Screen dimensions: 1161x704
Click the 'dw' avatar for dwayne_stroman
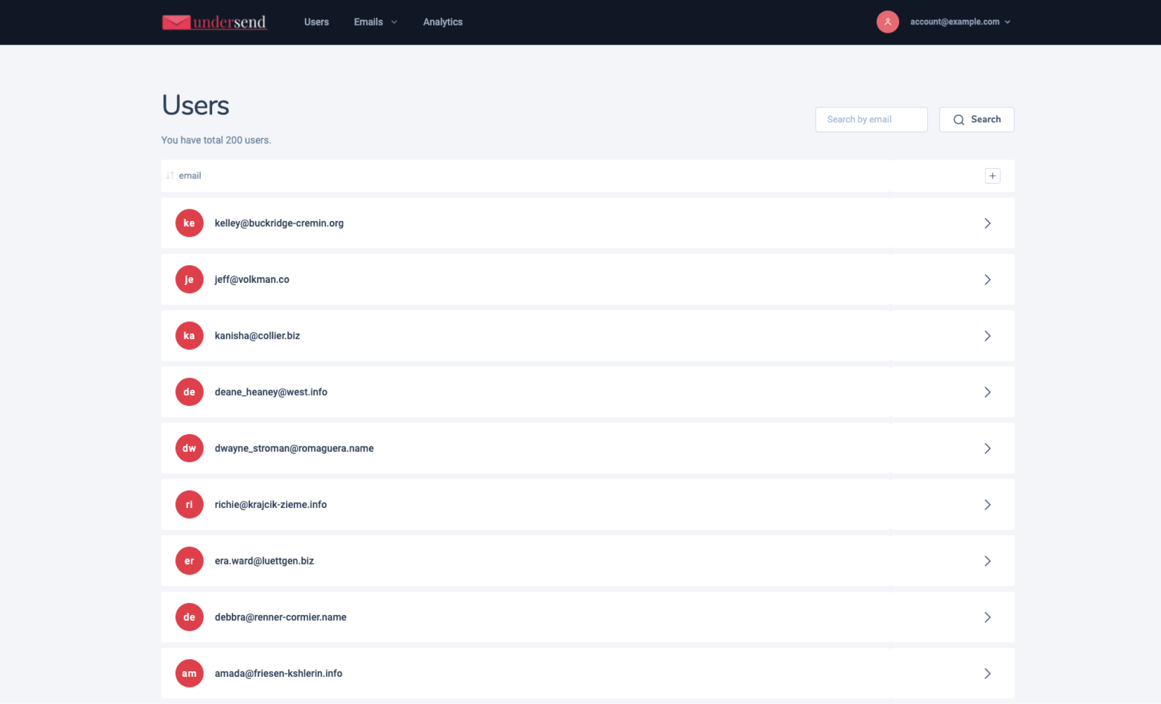point(189,448)
